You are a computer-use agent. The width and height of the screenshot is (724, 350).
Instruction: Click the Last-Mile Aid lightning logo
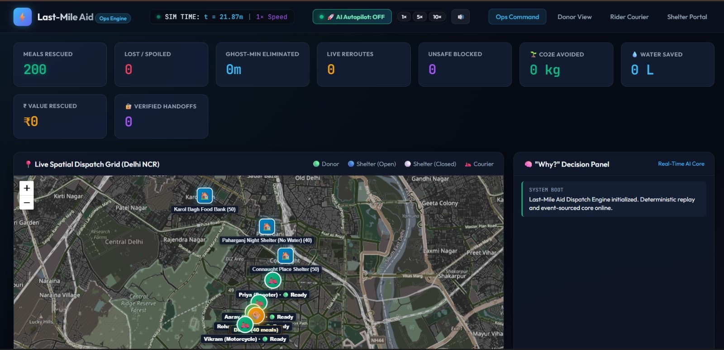point(23,17)
